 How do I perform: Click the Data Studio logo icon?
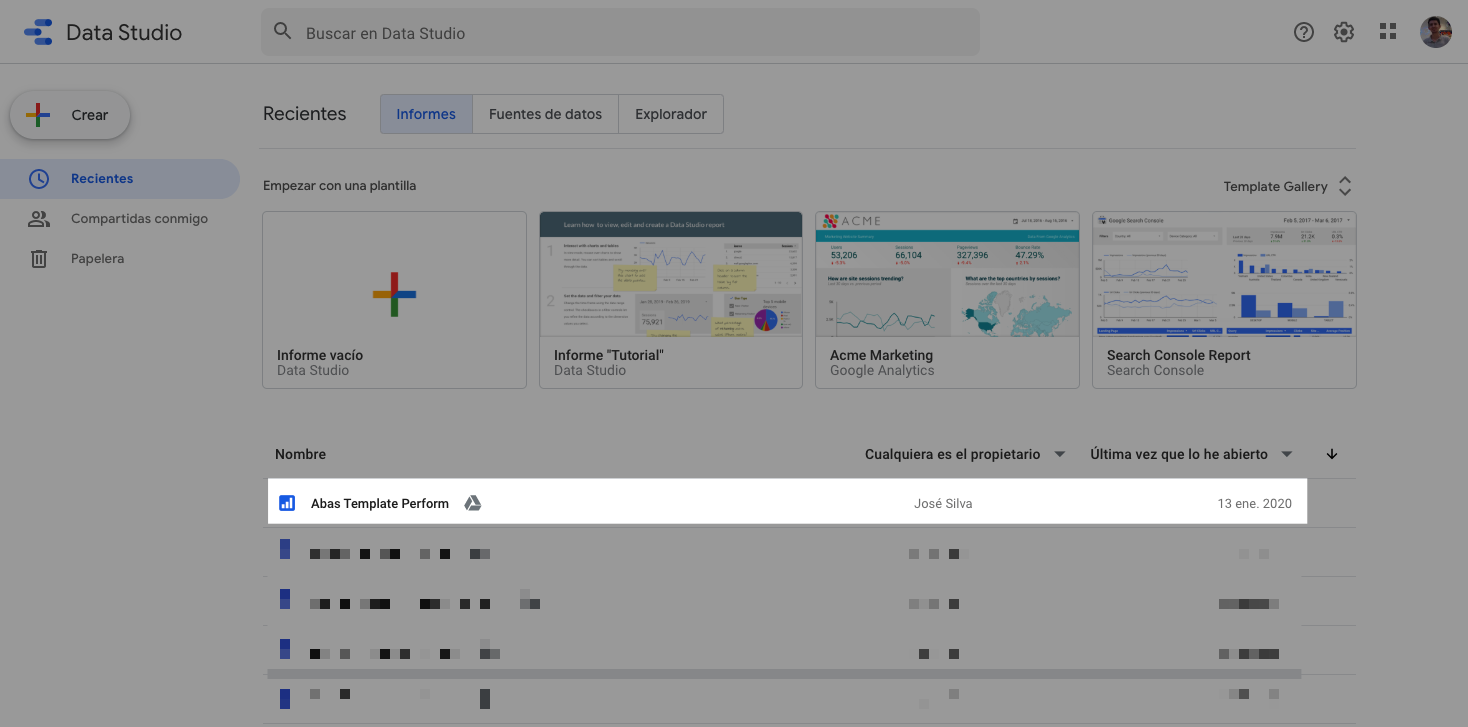[x=38, y=32]
